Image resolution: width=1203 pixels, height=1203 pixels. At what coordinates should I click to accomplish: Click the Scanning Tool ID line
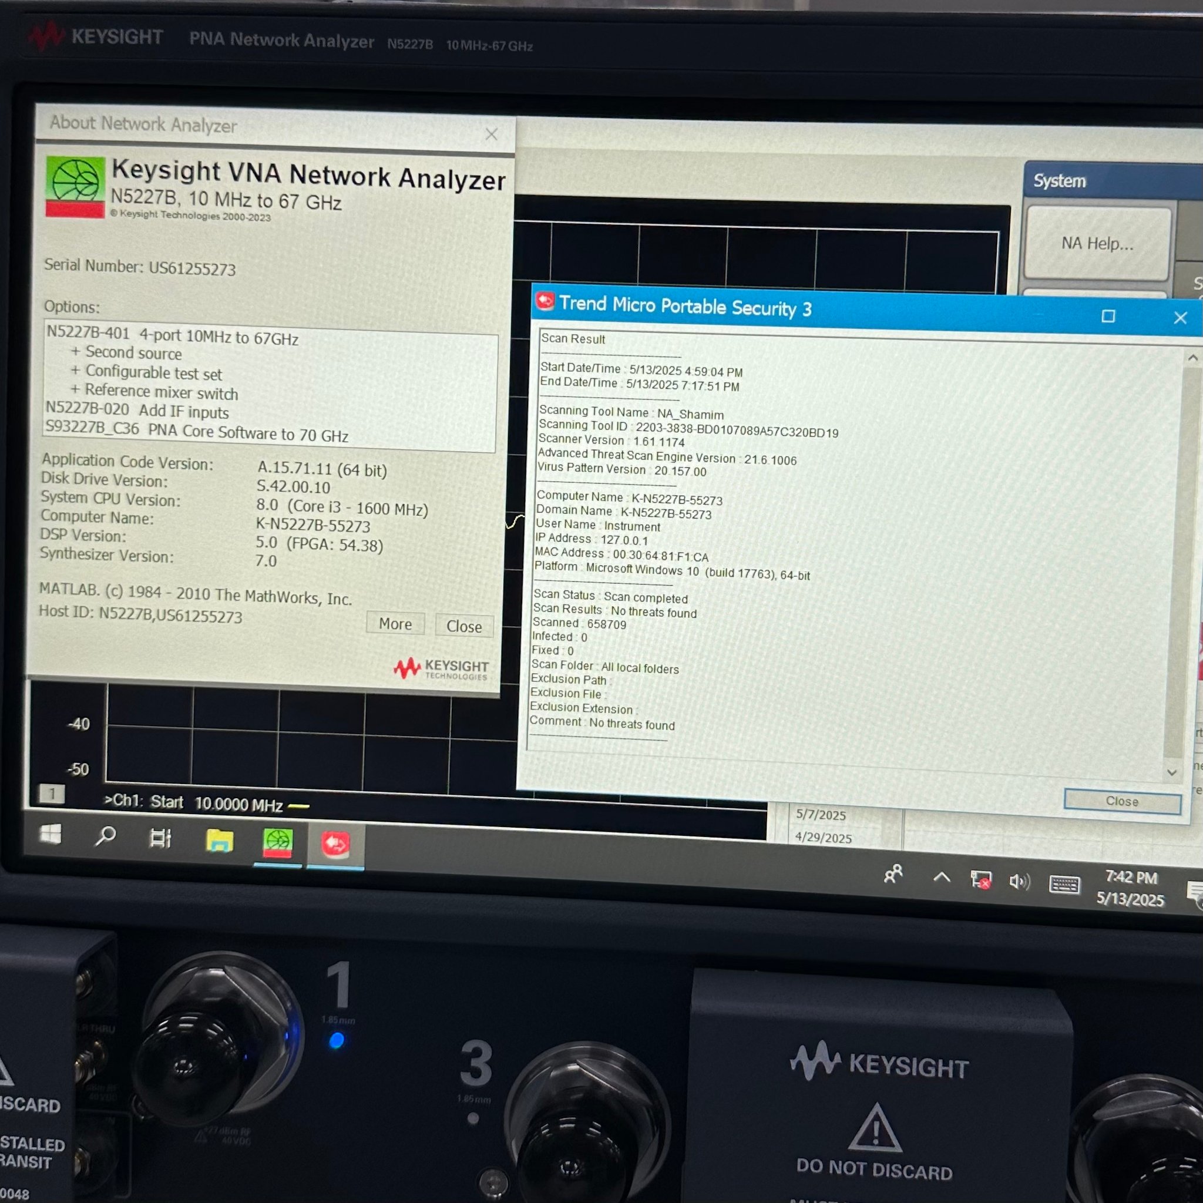pos(688,428)
